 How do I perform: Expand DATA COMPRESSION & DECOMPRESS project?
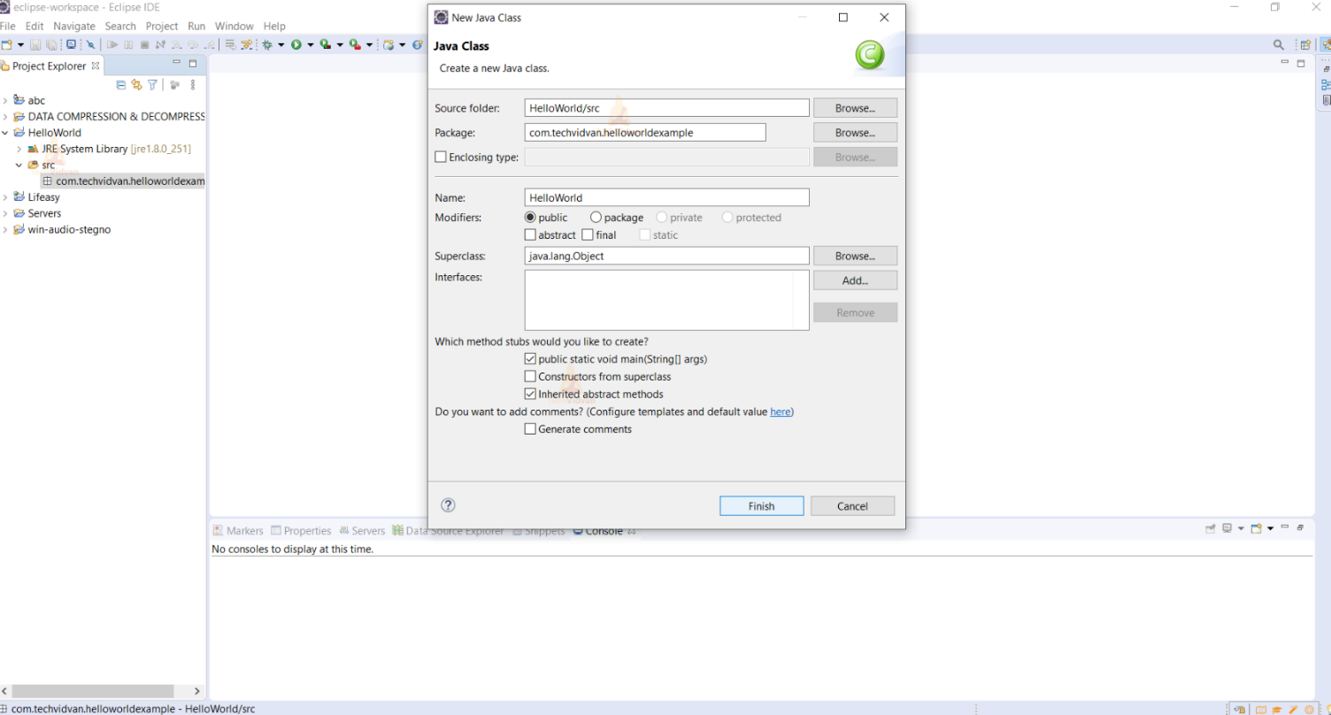(x=5, y=117)
